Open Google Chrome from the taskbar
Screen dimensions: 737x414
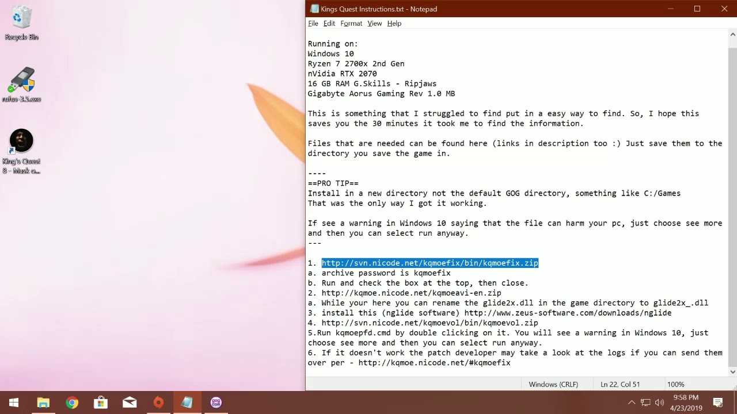tap(72, 402)
